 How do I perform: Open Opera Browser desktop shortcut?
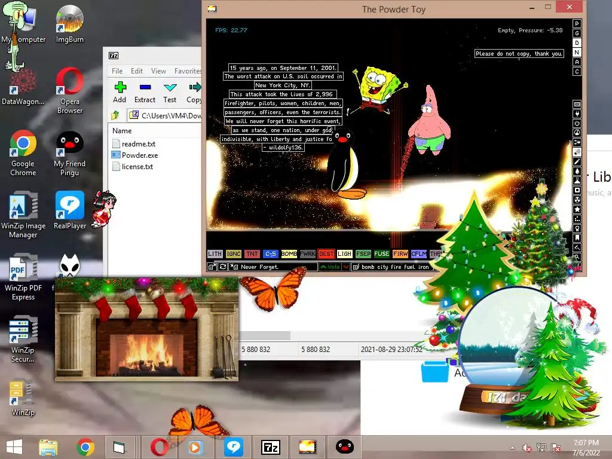70,91
